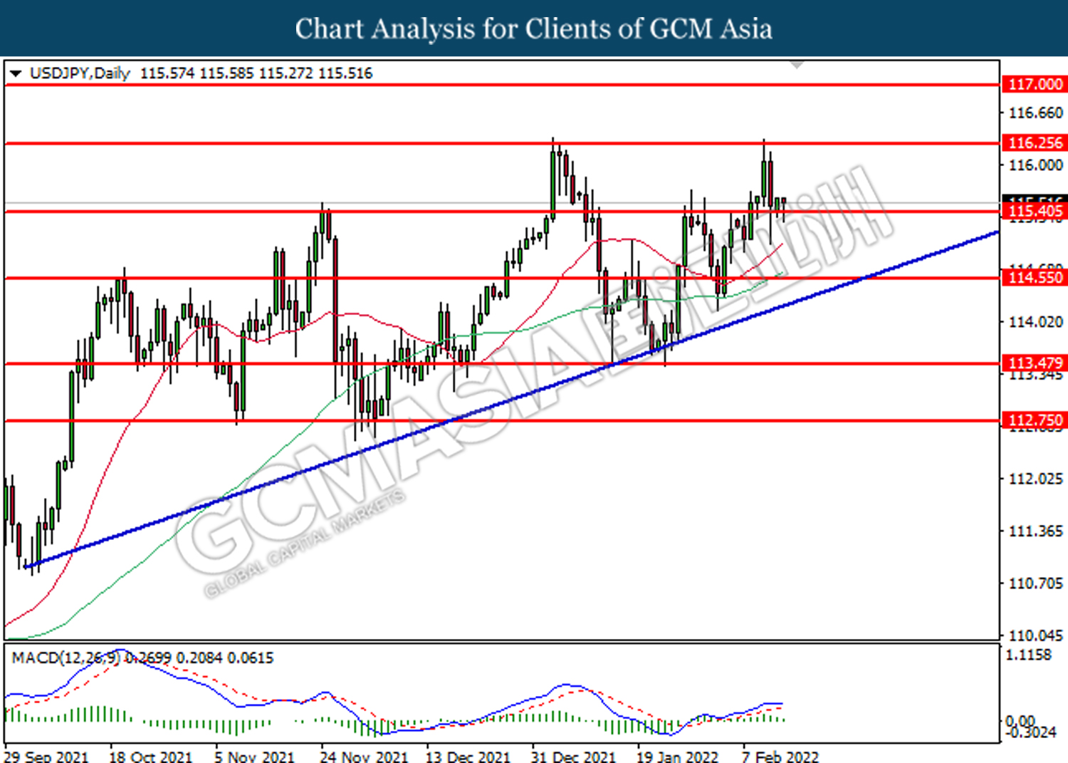Click the 13 Dec 2021 date label
The height and width of the screenshot is (763, 1068).
[468, 756]
